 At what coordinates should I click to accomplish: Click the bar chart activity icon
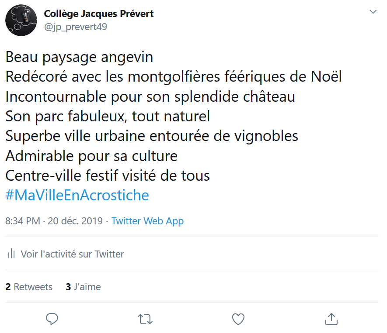click(x=12, y=254)
